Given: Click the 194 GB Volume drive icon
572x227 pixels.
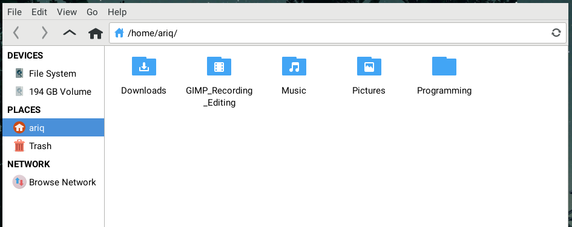Looking at the screenshot, I should [19, 91].
